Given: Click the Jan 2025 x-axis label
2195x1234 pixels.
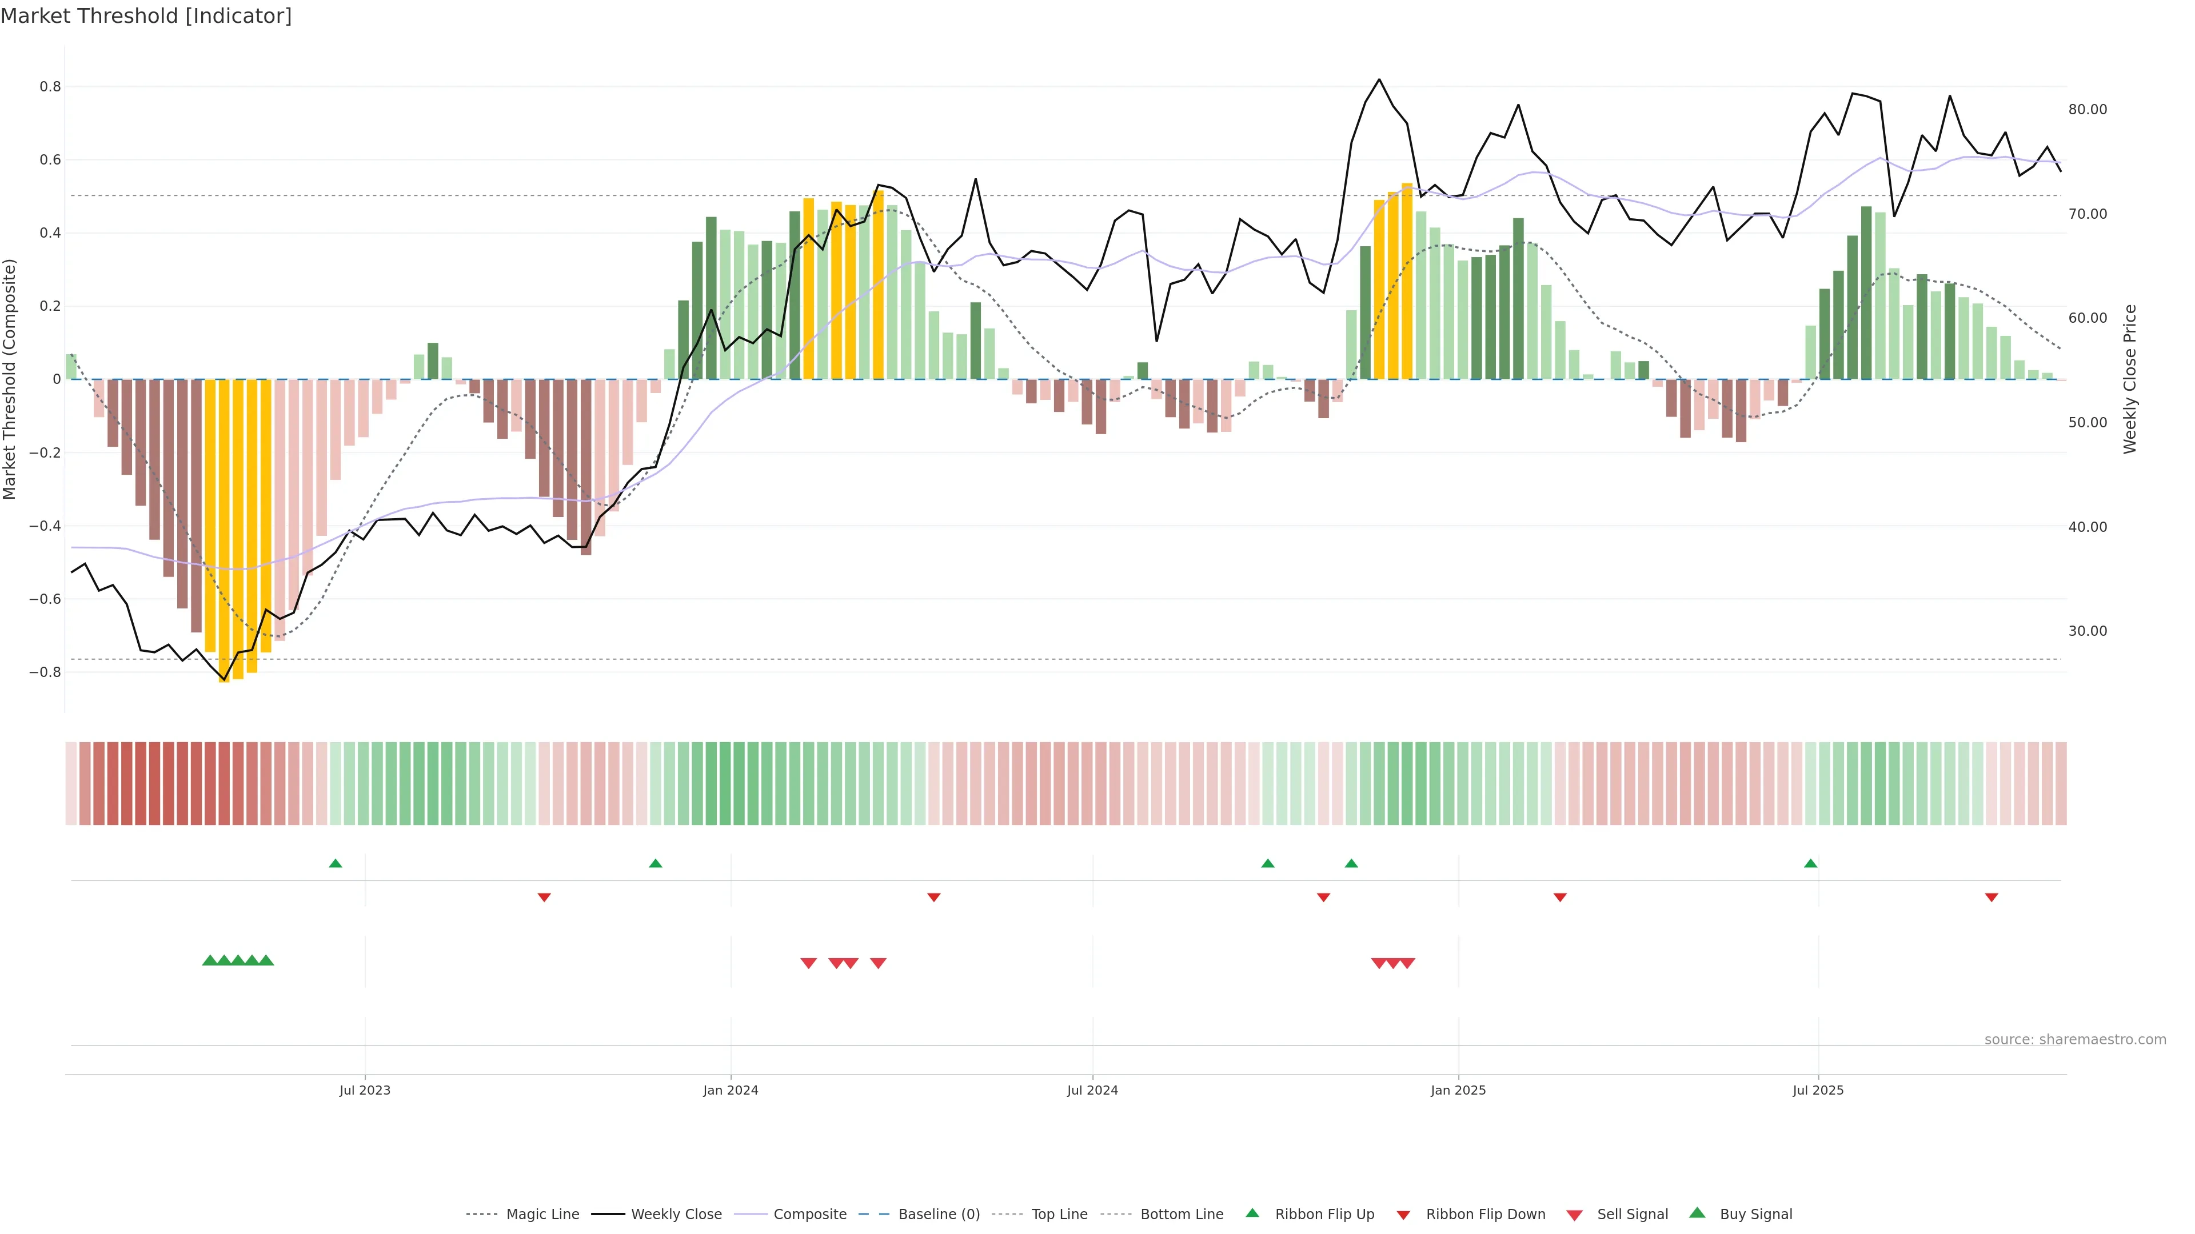Looking at the screenshot, I should (1458, 1090).
